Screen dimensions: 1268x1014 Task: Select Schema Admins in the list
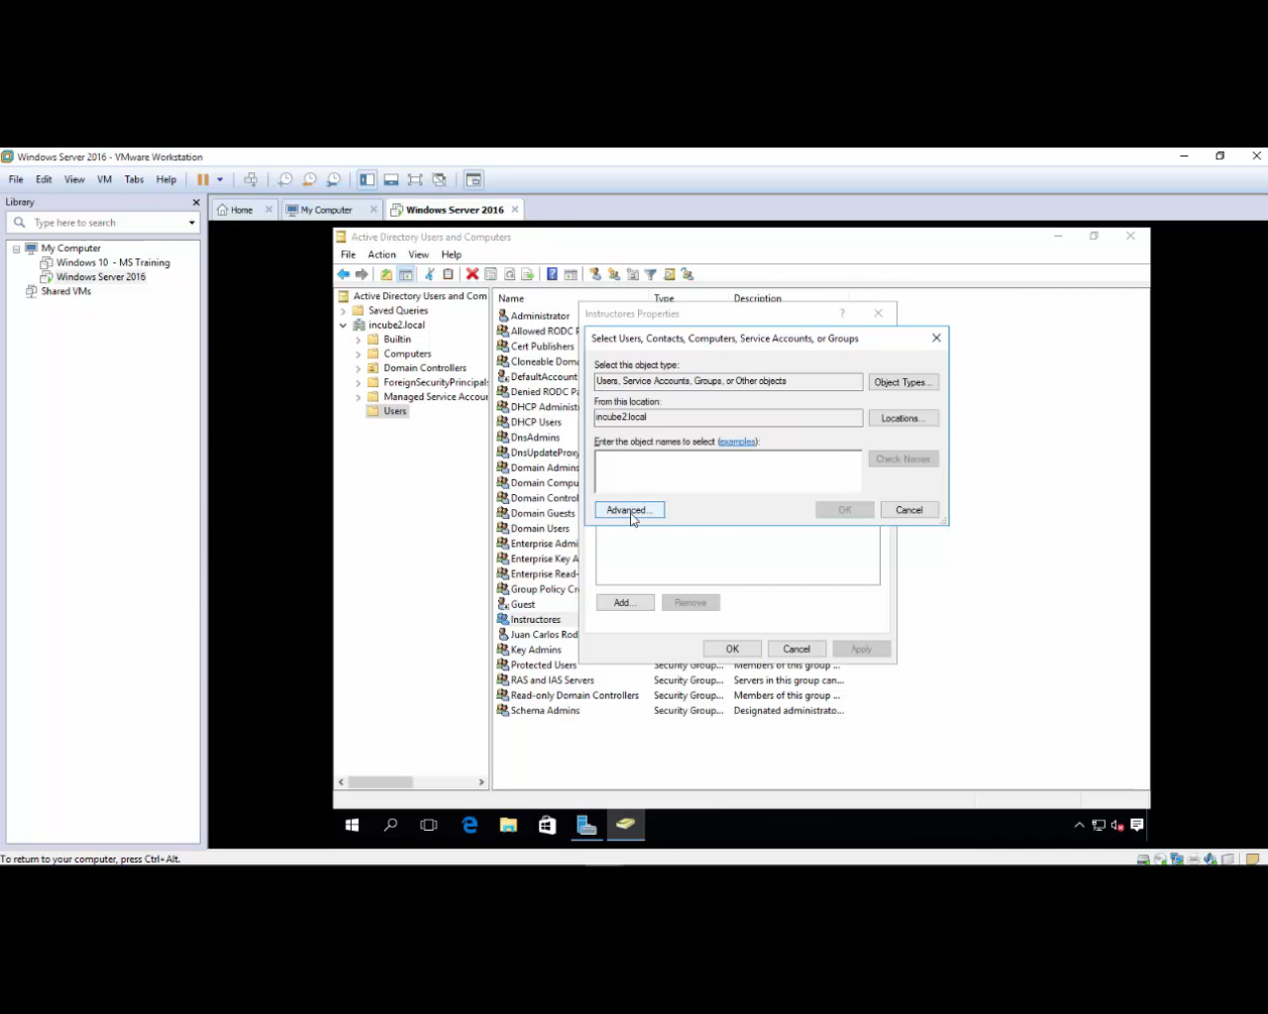(545, 711)
